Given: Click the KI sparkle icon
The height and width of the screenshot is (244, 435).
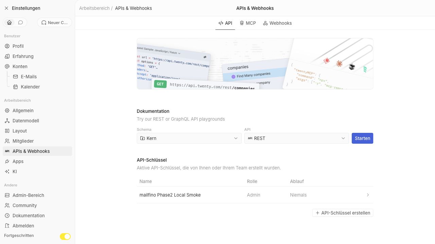Looking at the screenshot, I should (x=7, y=171).
